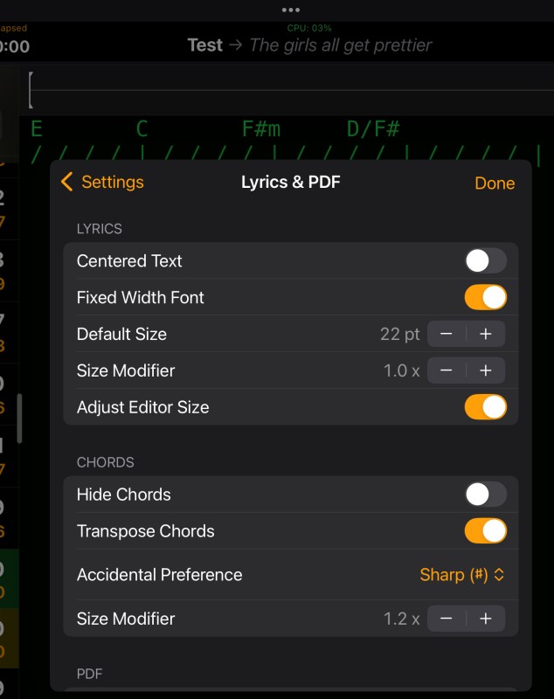Tap Done to close Lyrics & PDF
Screen dimensions: 554x699
495,183
